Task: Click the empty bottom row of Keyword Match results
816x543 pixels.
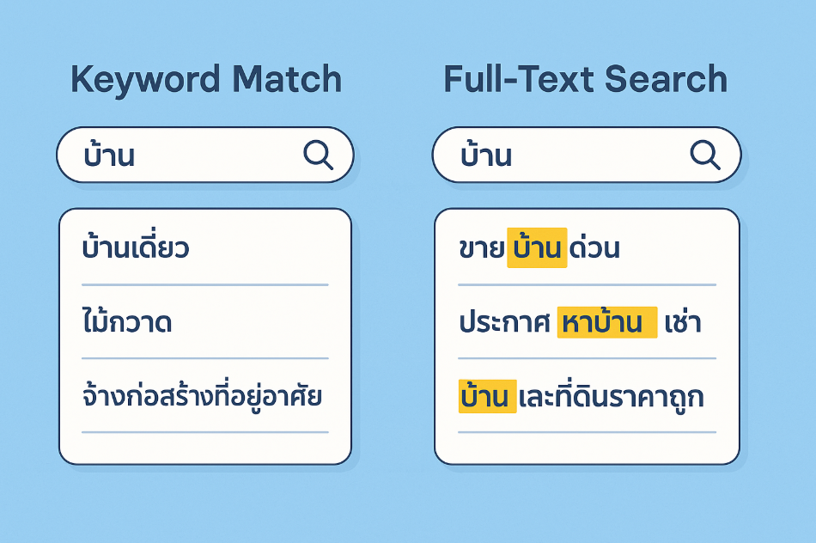Action: 205,448
